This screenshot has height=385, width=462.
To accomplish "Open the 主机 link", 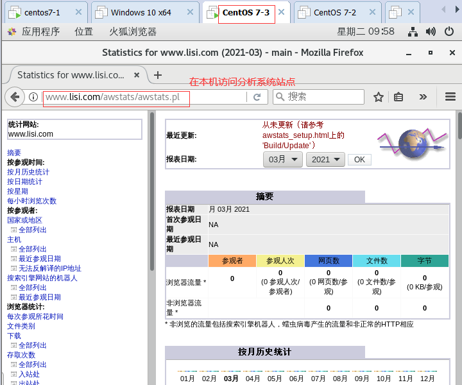I will coord(14,239).
